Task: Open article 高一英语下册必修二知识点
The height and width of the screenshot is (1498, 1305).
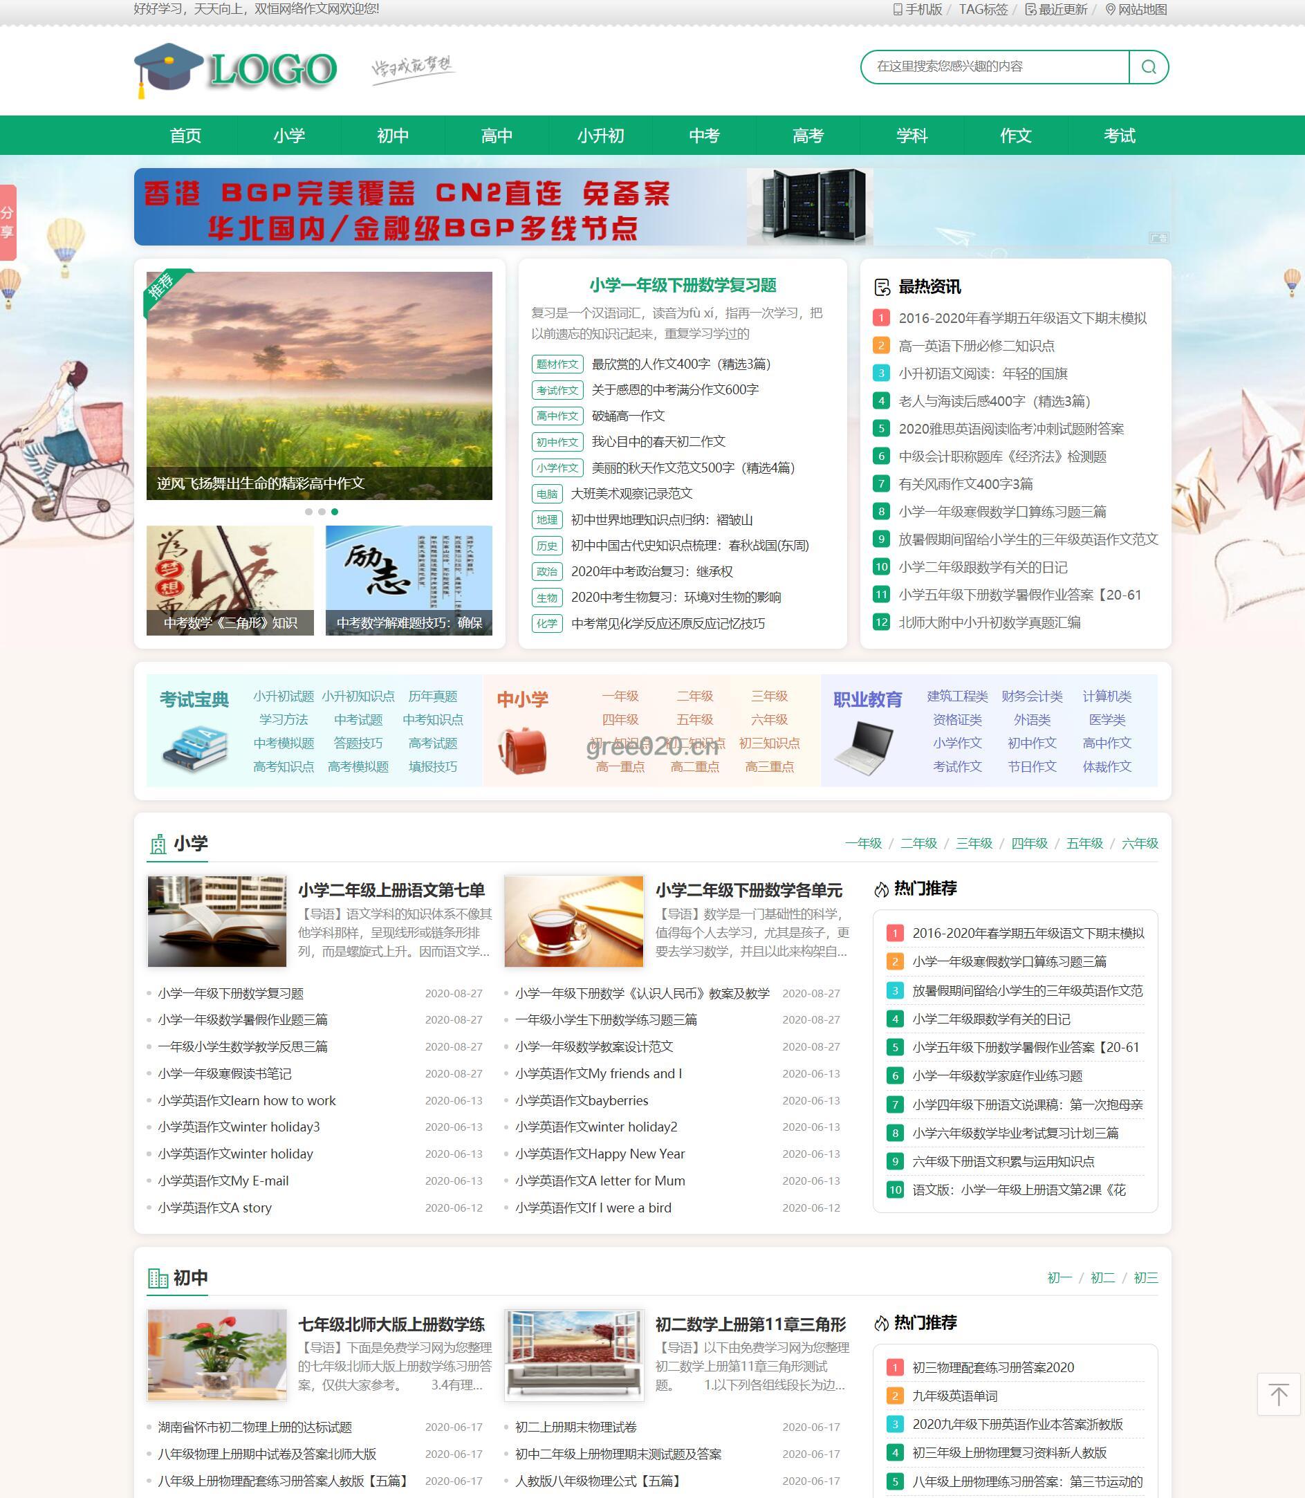Action: (976, 346)
